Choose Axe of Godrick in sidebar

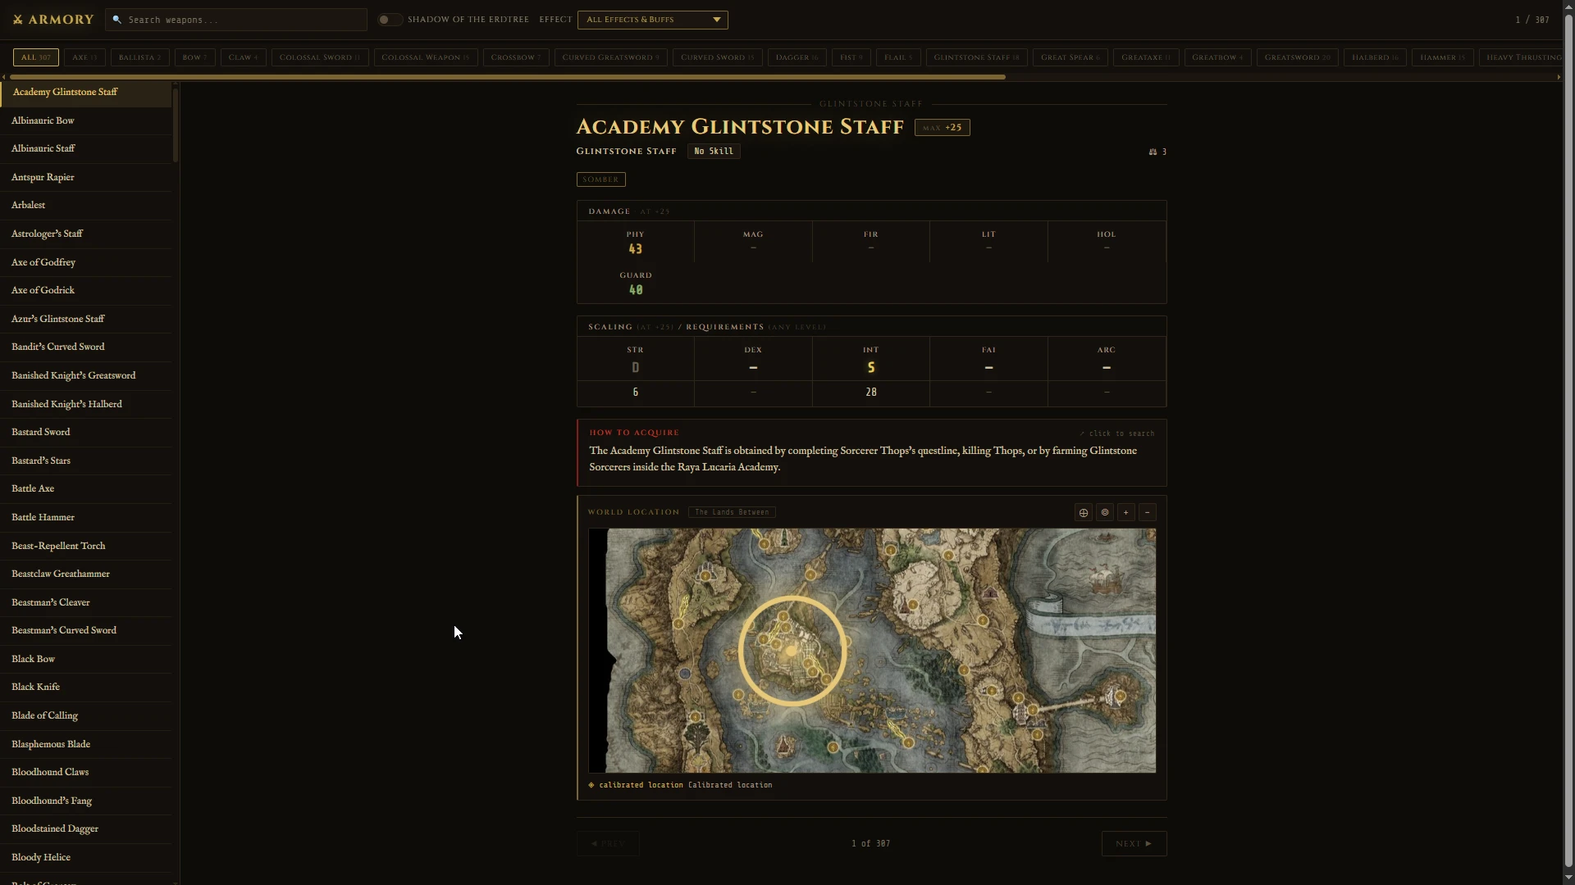click(x=86, y=291)
